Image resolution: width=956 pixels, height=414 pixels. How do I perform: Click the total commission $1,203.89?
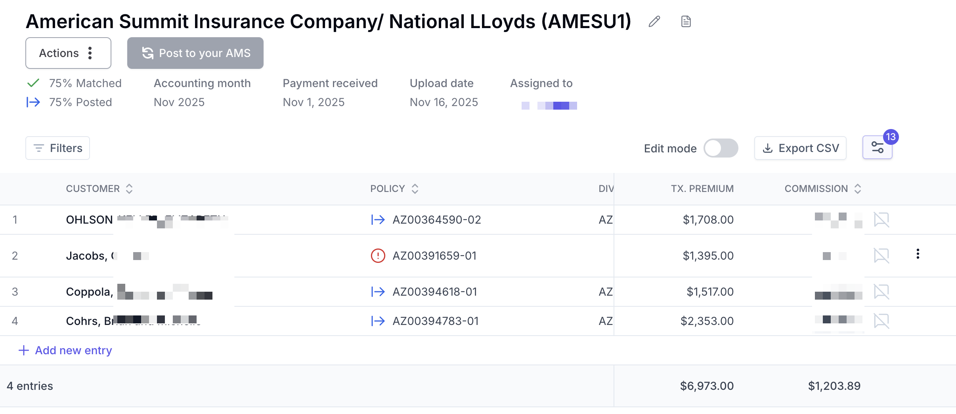pyautogui.click(x=834, y=386)
